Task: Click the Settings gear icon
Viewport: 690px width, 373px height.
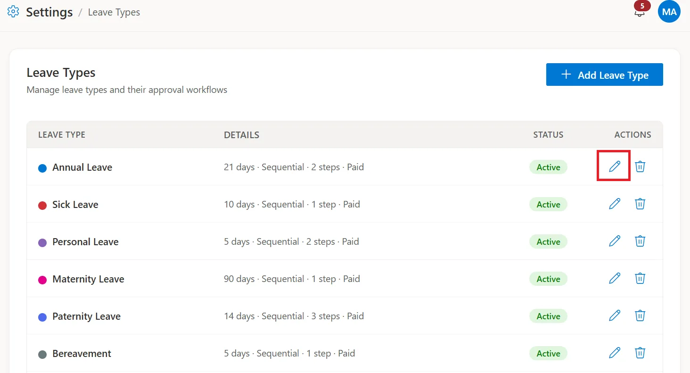Action: (13, 12)
